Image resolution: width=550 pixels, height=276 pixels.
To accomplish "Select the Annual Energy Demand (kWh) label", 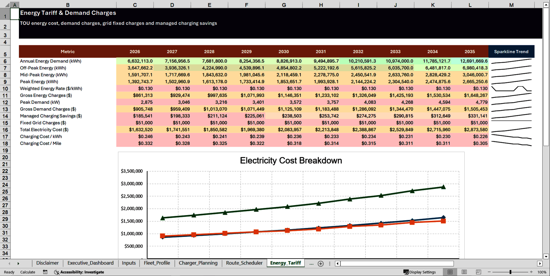I will click(51, 61).
